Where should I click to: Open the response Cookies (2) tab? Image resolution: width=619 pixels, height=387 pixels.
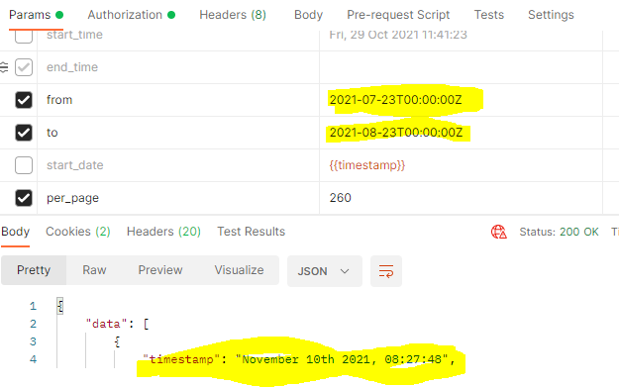click(x=78, y=232)
